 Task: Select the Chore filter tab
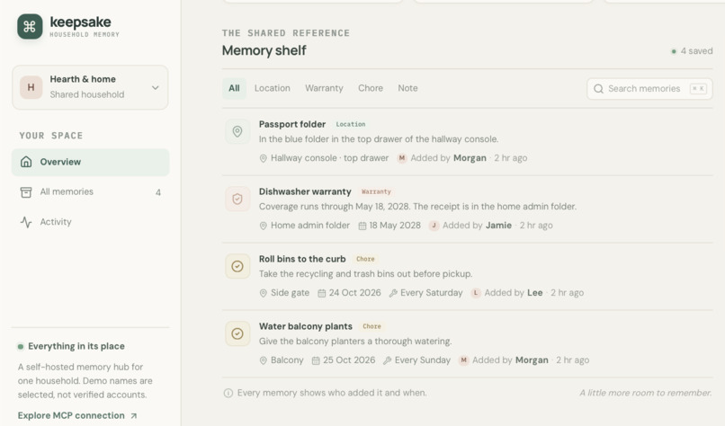pyautogui.click(x=371, y=88)
